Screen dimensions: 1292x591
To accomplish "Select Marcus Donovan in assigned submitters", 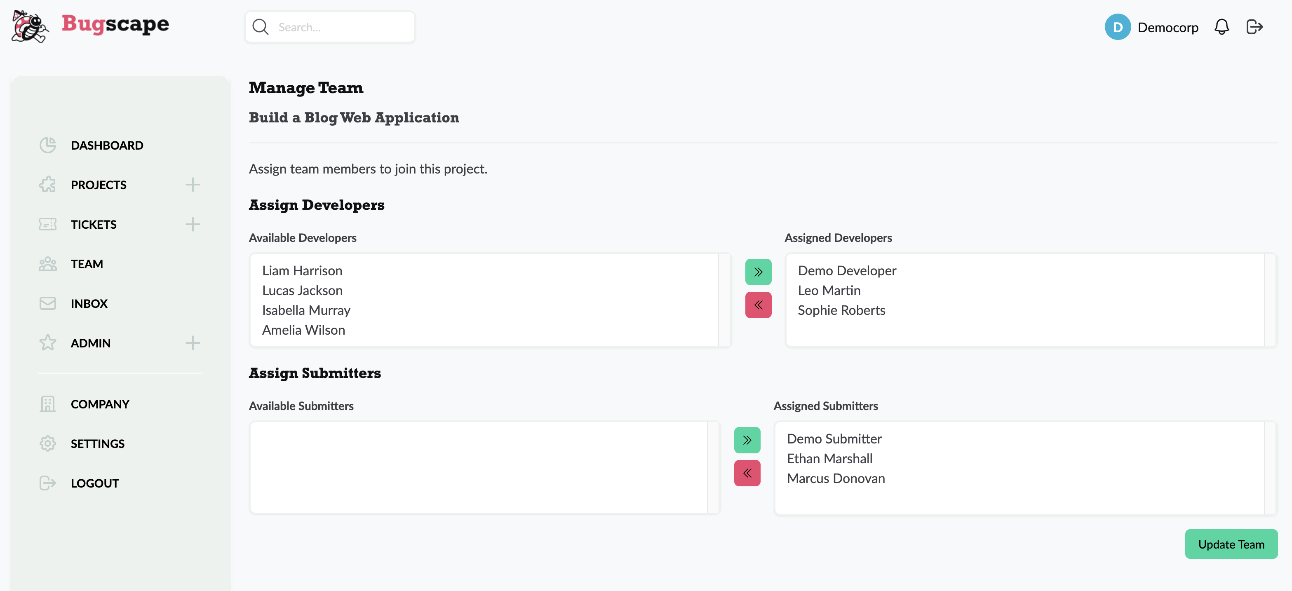I will click(x=835, y=478).
